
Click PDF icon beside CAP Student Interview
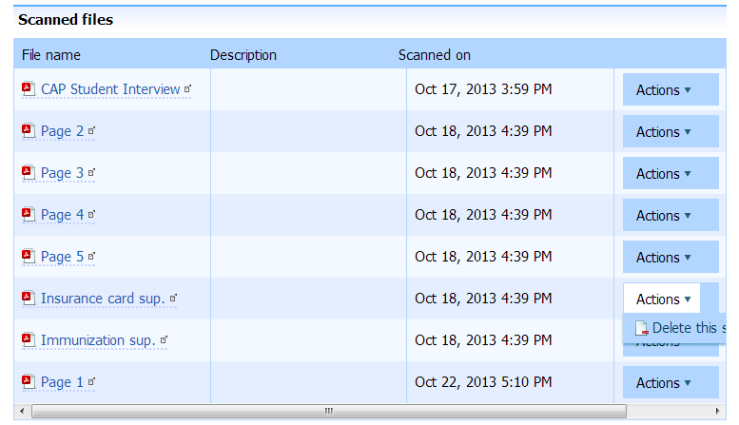pos(28,89)
